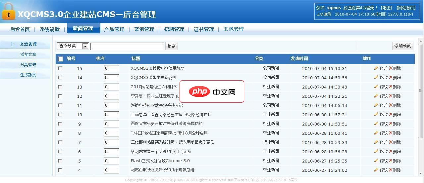
Task: Click the pencil icon for the Flash Chrome article
Action: pos(376,161)
